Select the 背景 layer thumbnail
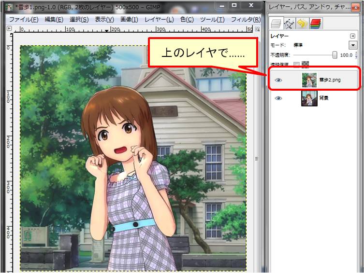 click(309, 98)
